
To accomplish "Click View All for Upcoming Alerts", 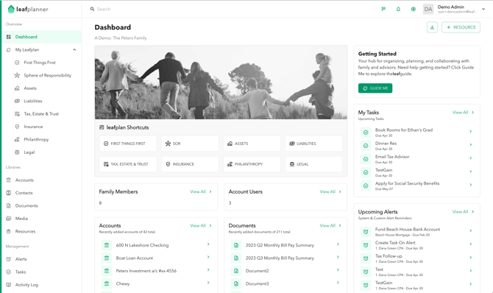I will click(463, 212).
